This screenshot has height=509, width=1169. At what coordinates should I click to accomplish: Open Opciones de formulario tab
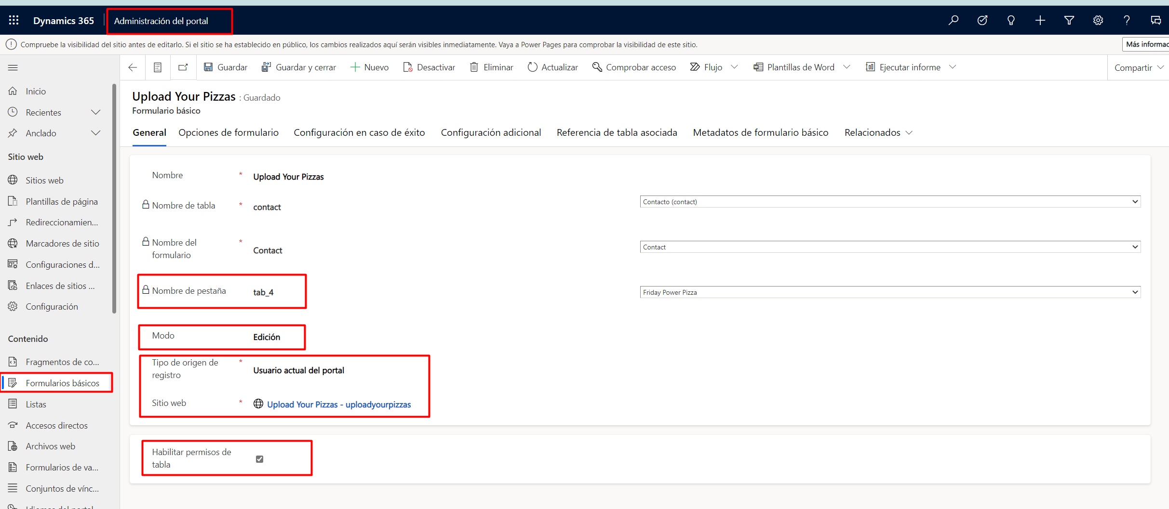coord(228,132)
